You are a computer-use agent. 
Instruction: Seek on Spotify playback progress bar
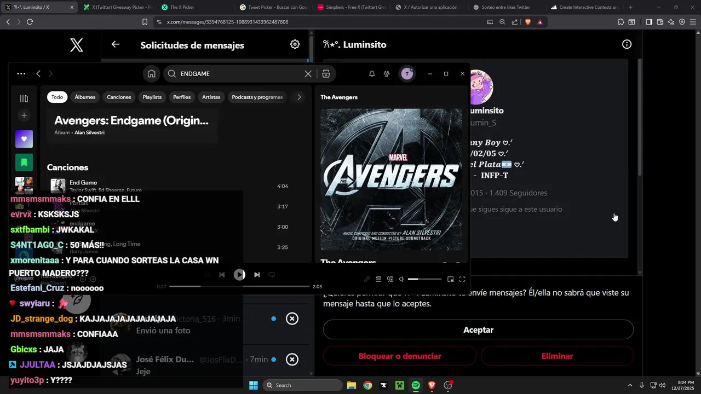pyautogui.click(x=239, y=286)
